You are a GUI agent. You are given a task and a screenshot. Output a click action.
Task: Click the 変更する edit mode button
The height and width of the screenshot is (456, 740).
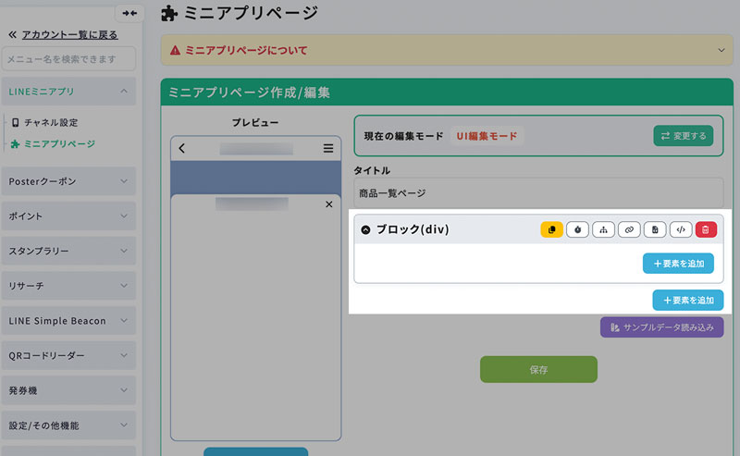point(683,136)
